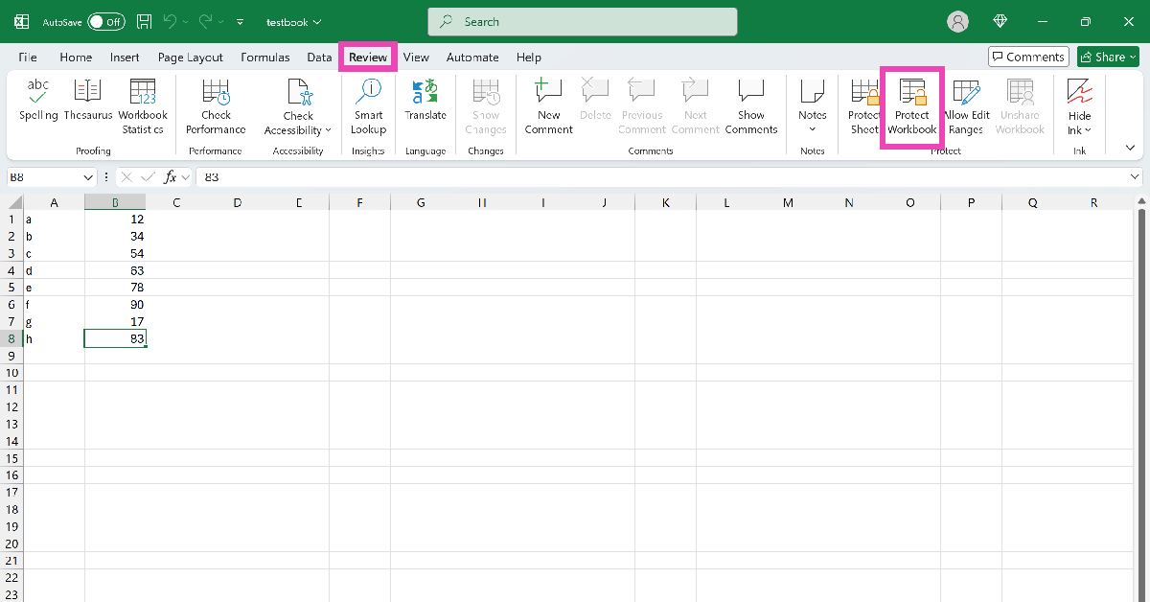Collapse the ribbon with the chevron
Screen dimensions: 1150x602
(1130, 148)
